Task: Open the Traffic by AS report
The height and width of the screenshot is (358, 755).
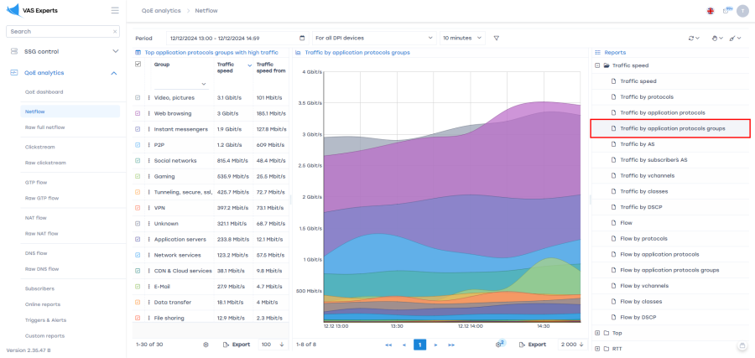Action: (x=637, y=144)
